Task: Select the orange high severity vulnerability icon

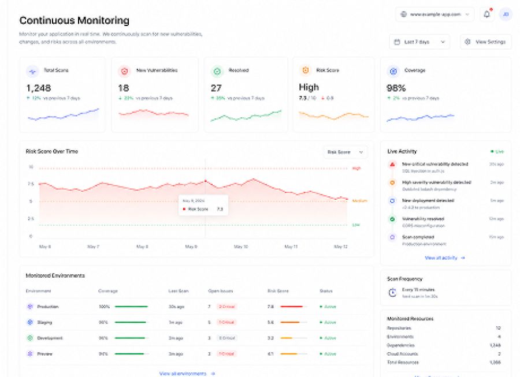Action: [x=392, y=182]
